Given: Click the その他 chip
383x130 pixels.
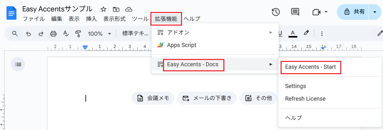Looking at the screenshot, I should pos(258,98).
